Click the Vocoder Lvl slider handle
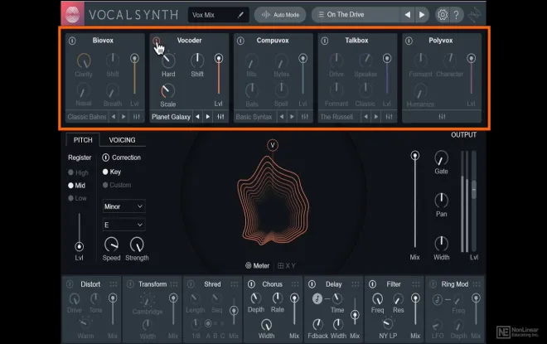 coord(218,58)
